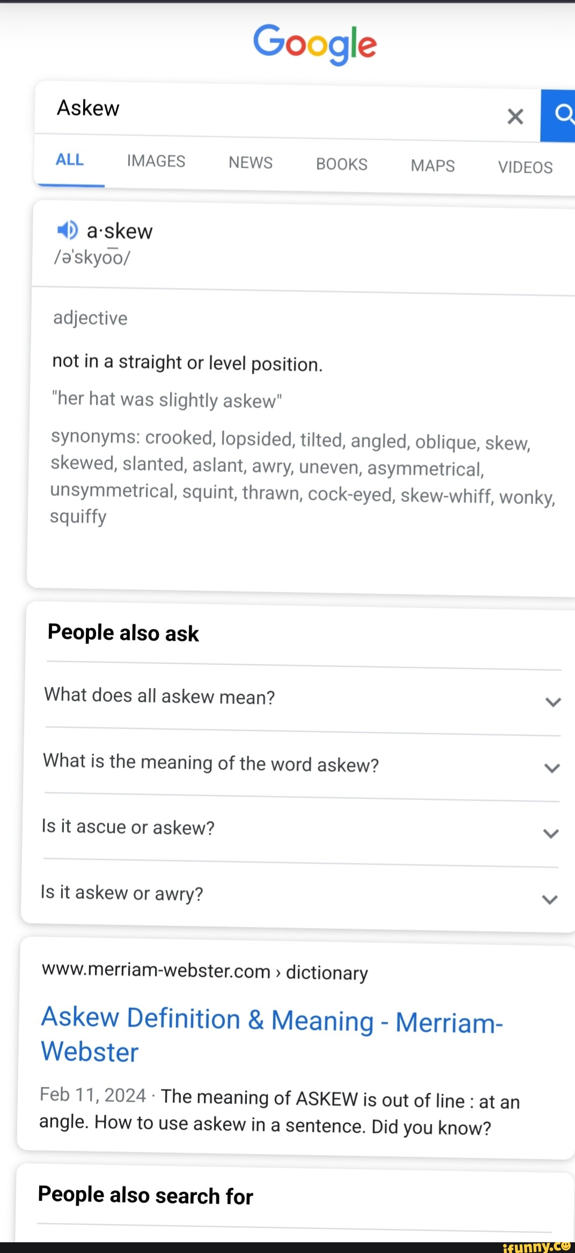Click the "crooked" synonym word

point(179,438)
